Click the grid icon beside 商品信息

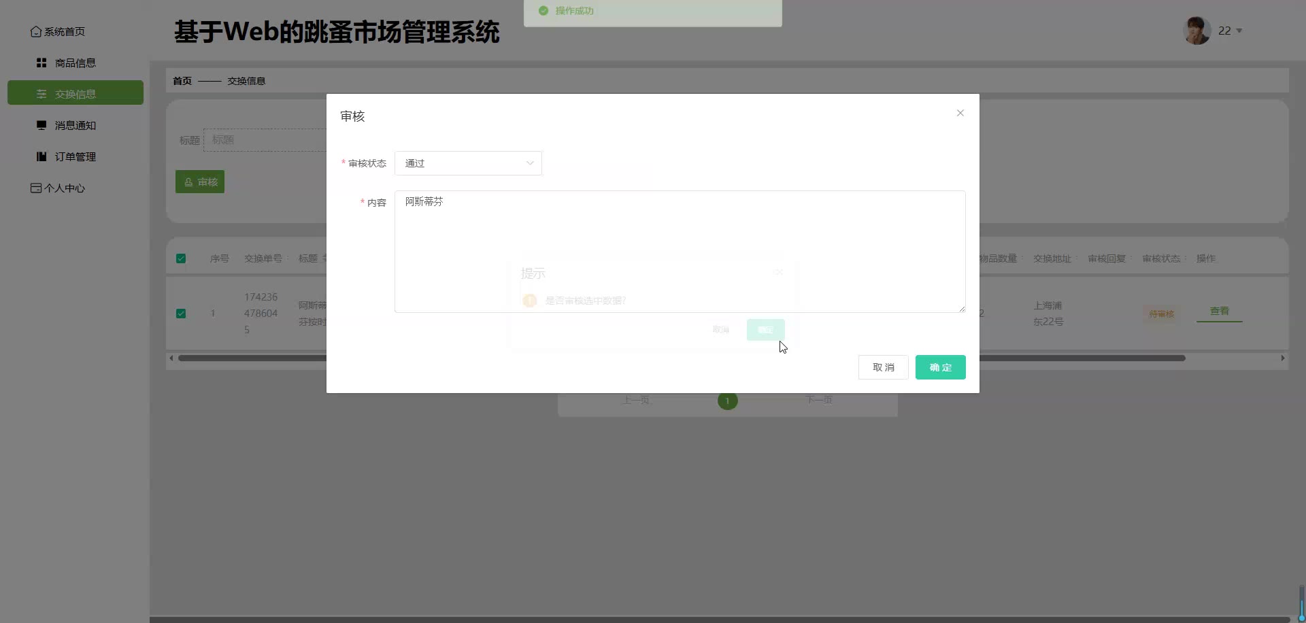(41, 63)
